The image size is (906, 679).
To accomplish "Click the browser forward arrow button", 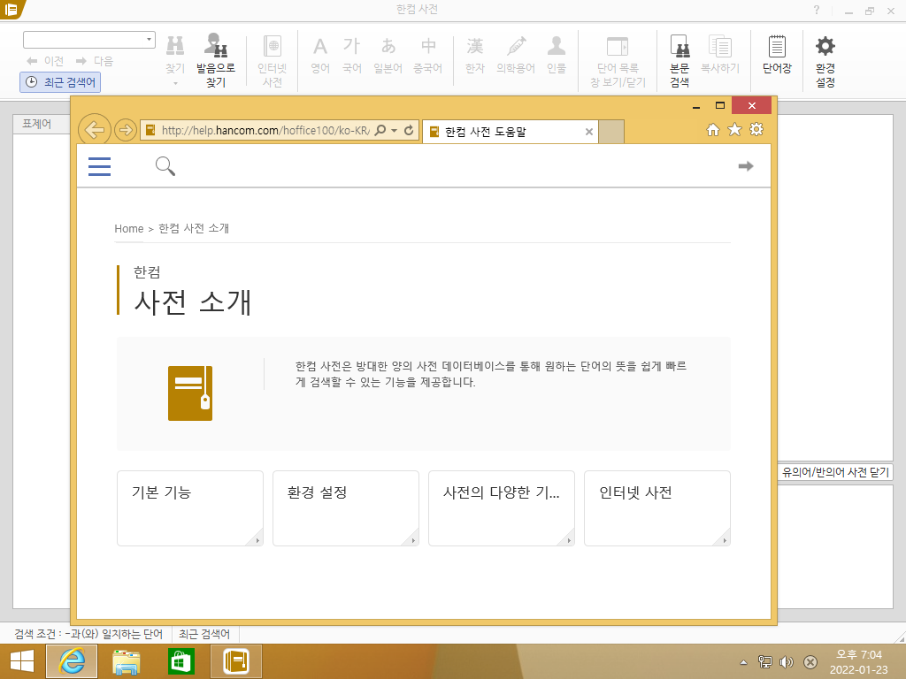I will (x=126, y=130).
